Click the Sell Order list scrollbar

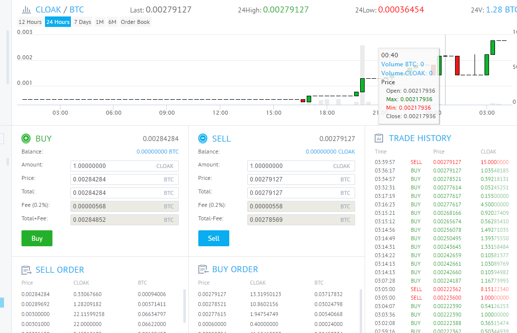tap(184, 306)
